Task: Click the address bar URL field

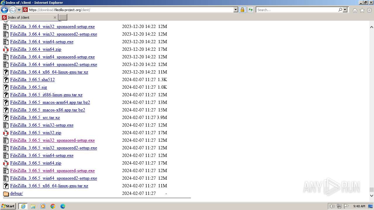Action: [131, 10]
